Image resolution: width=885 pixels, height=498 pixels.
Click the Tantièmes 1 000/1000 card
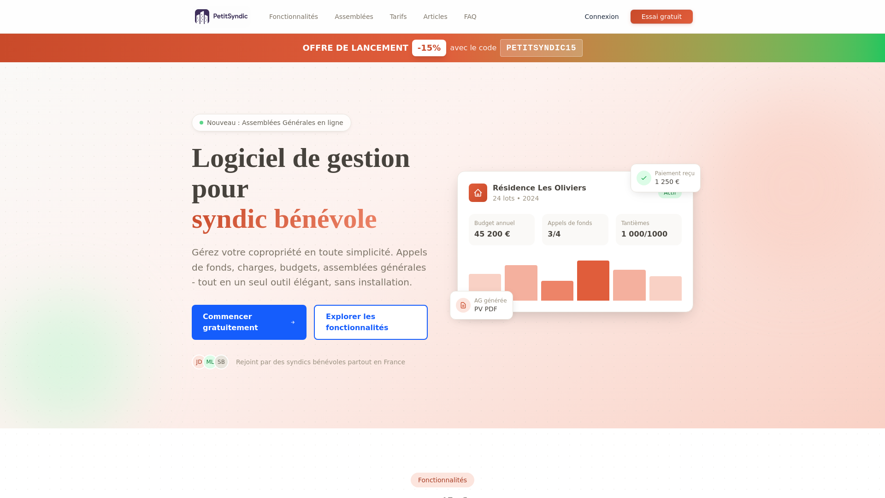coord(649,230)
